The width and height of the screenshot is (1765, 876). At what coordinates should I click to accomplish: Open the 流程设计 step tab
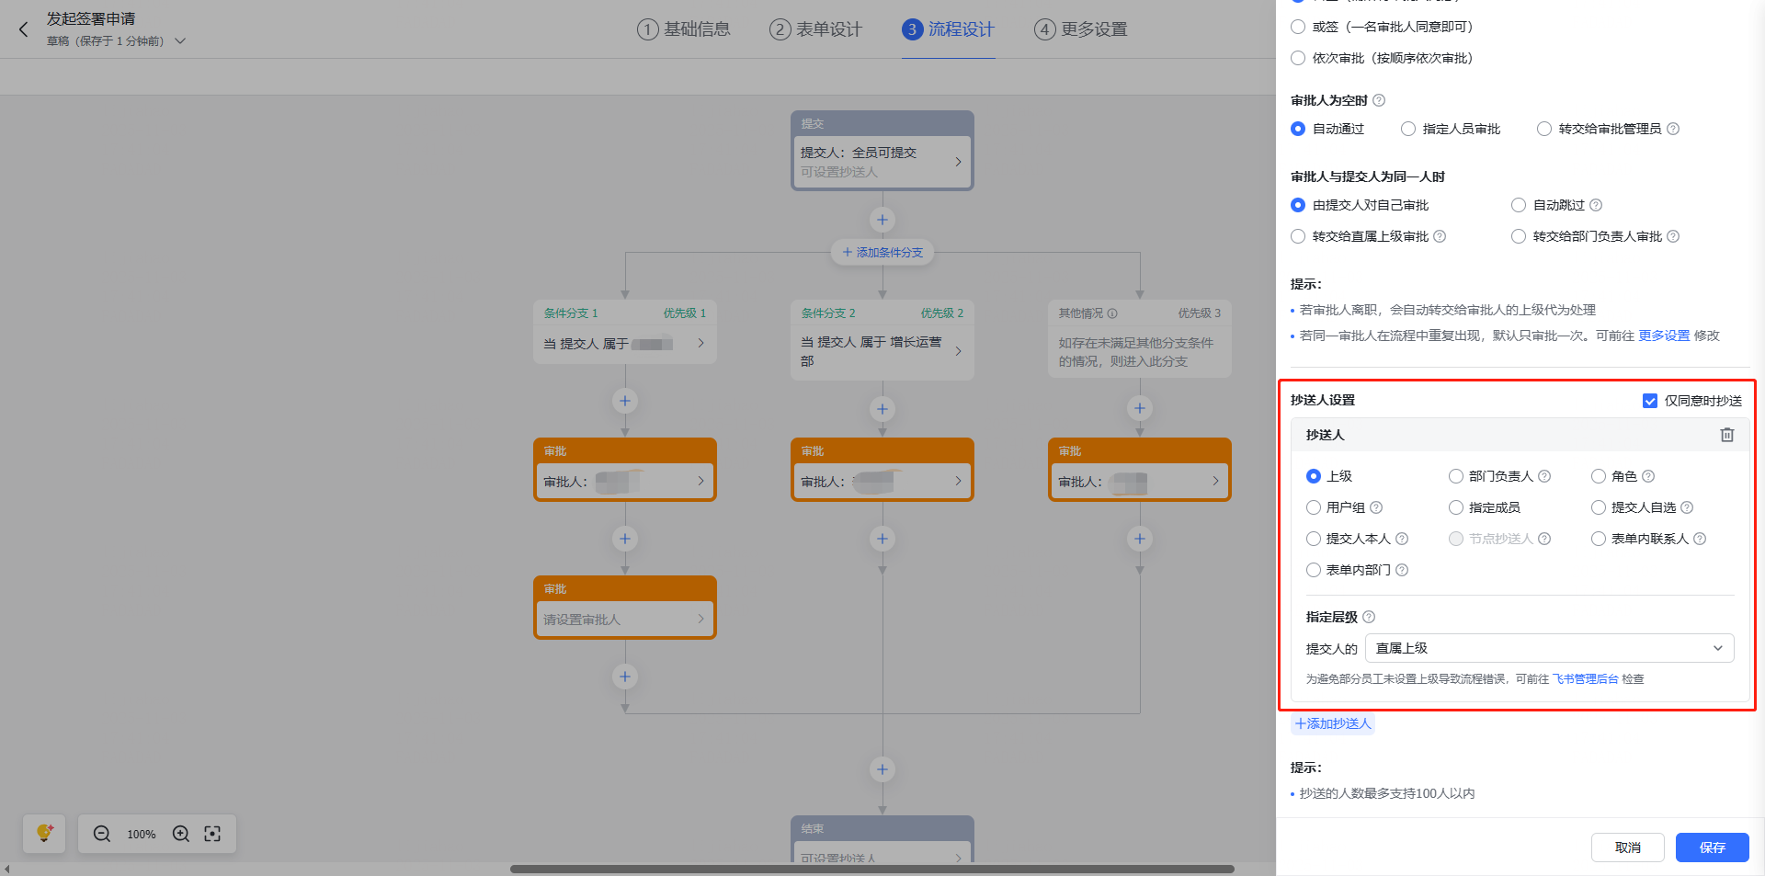pos(949,29)
